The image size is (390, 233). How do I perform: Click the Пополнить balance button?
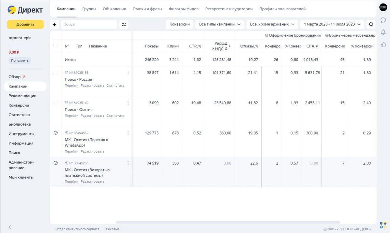coord(20,61)
